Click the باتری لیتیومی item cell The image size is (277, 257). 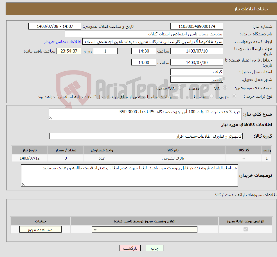coord(173,158)
